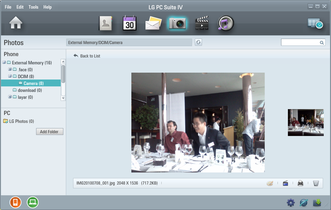Open the sync status monitor icon
This screenshot has width=331, height=210.
click(315, 23)
